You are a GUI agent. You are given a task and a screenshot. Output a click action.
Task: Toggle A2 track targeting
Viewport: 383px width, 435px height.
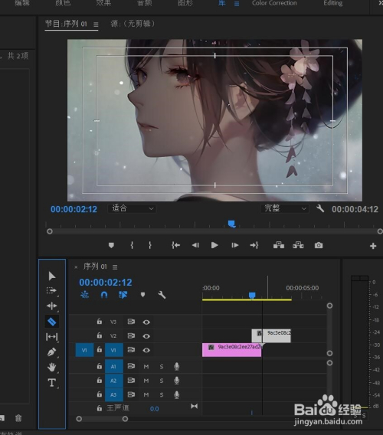[x=114, y=381]
